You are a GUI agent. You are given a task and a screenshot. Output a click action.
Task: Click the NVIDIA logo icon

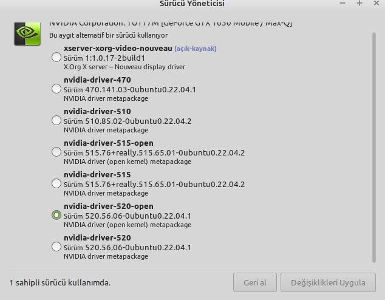(x=27, y=34)
